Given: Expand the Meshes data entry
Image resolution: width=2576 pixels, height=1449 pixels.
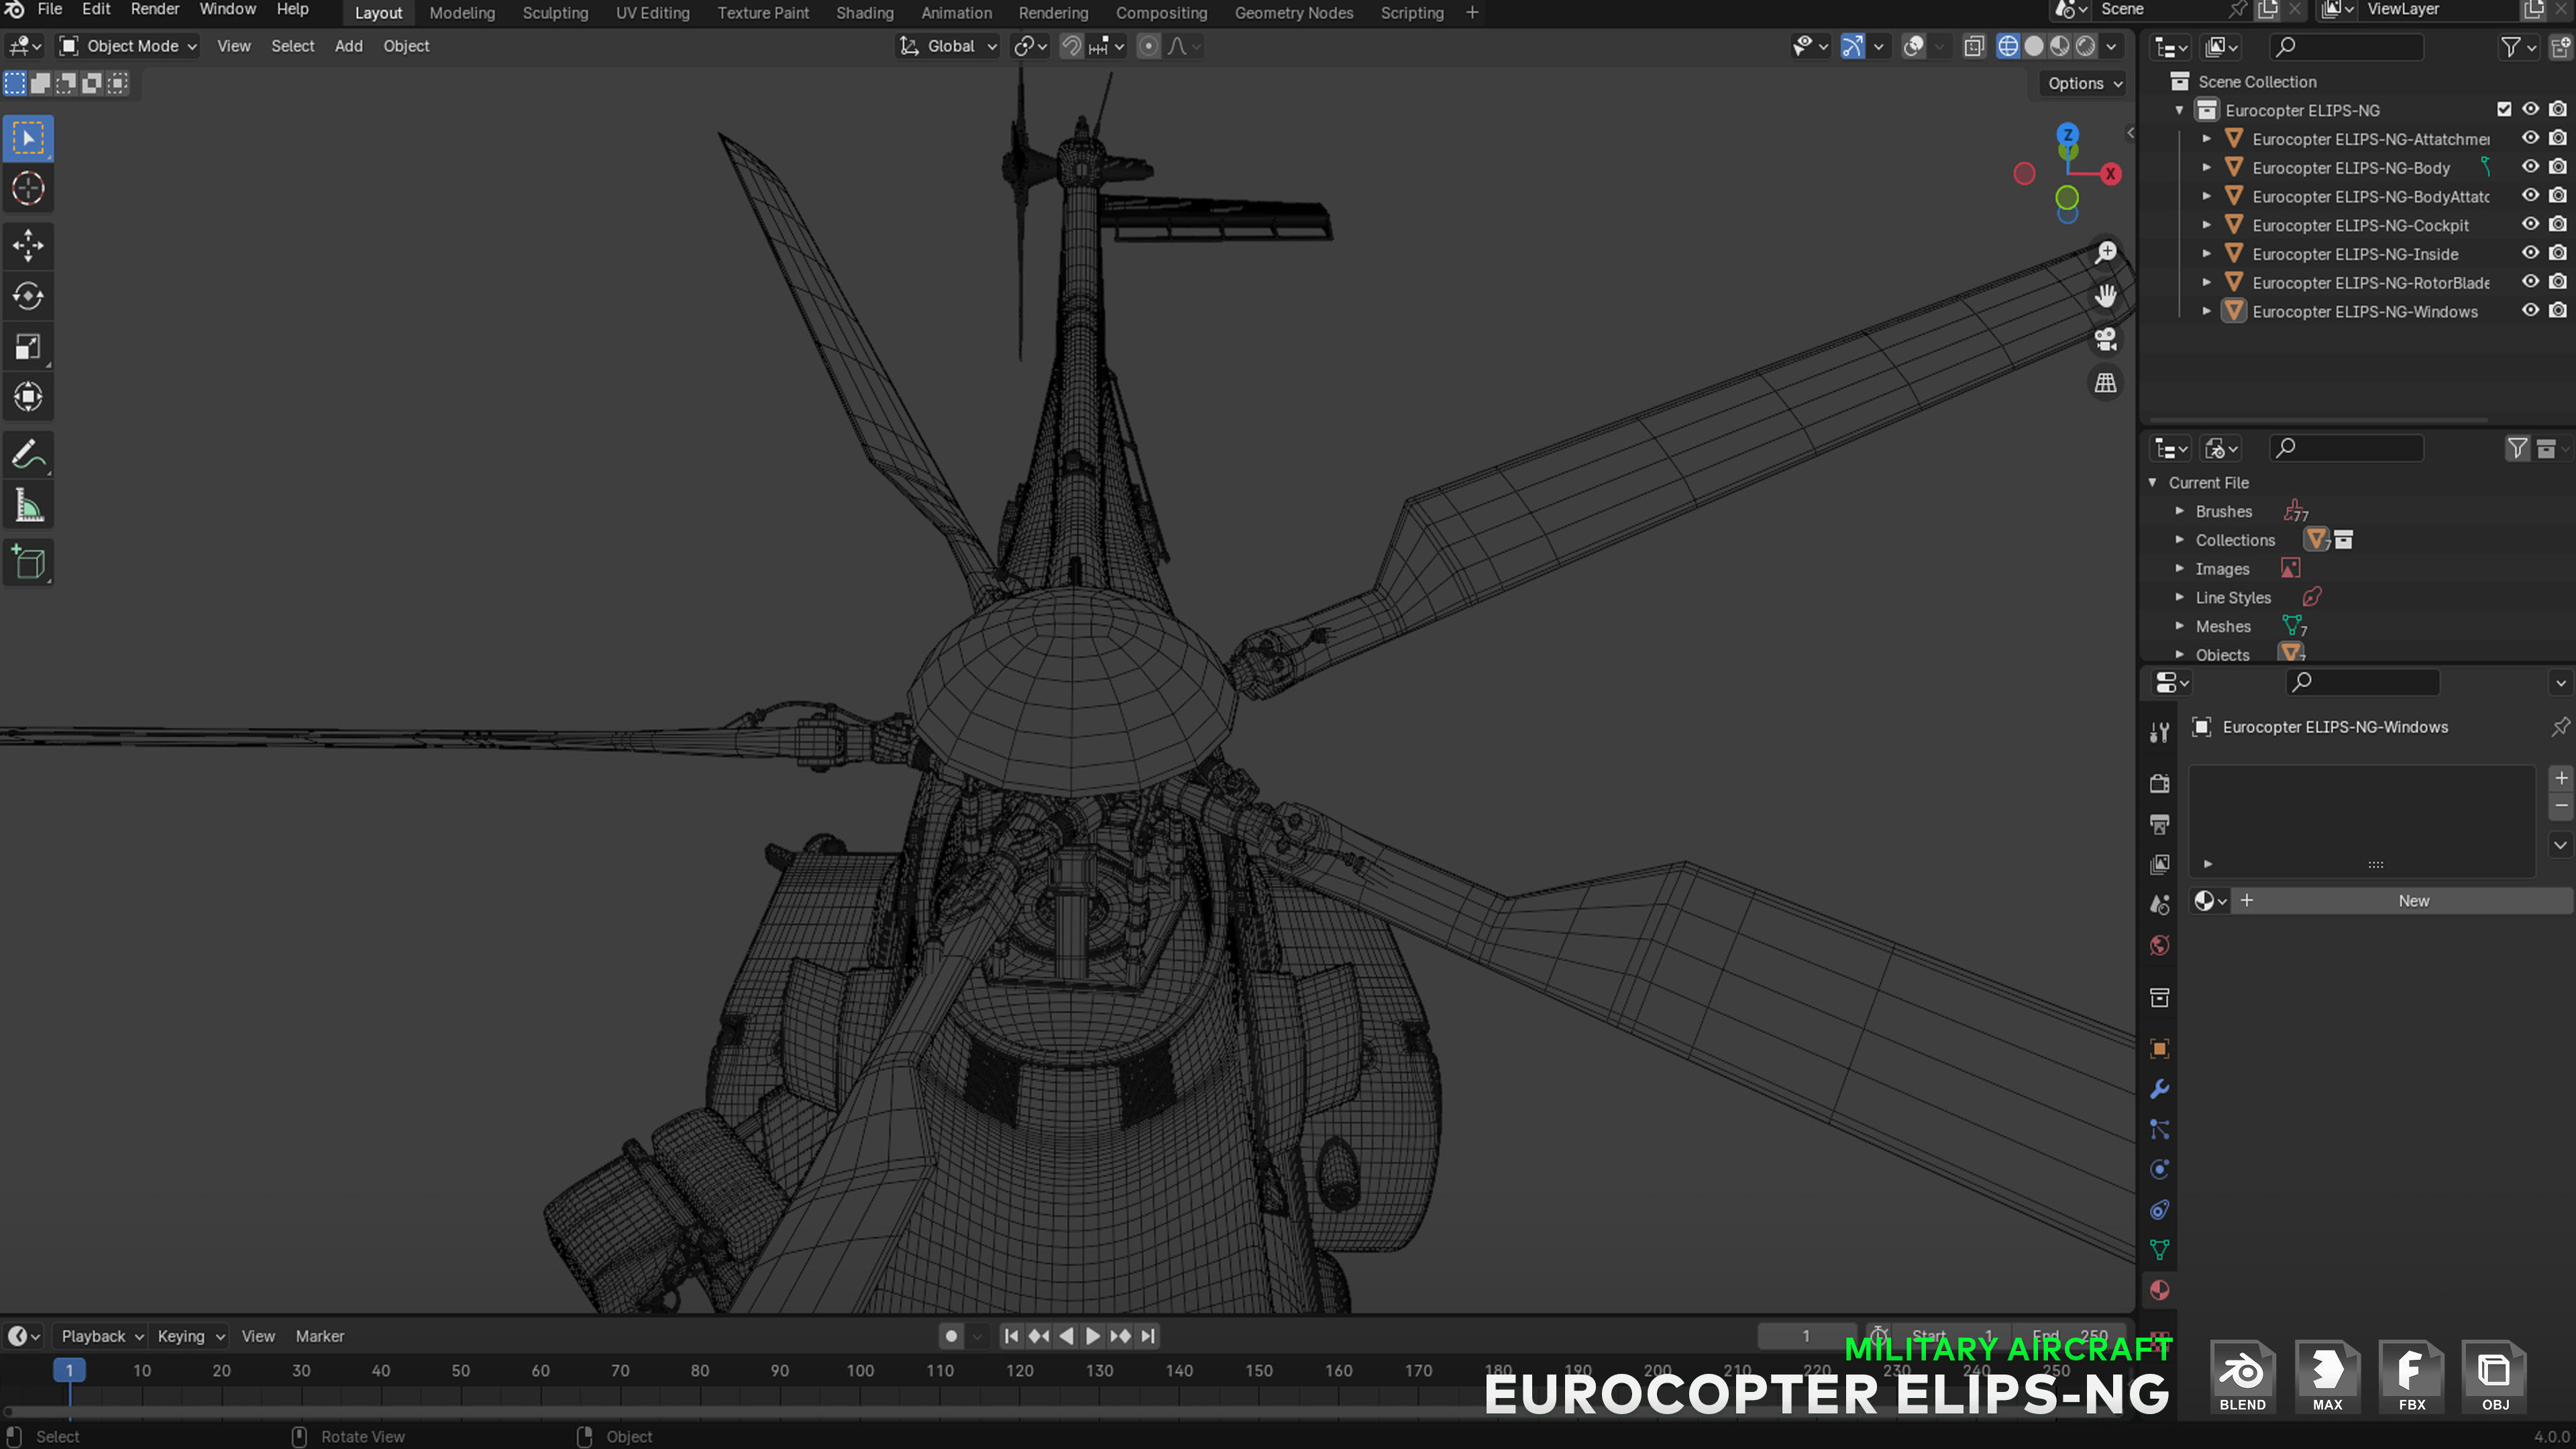Looking at the screenshot, I should [2180, 626].
